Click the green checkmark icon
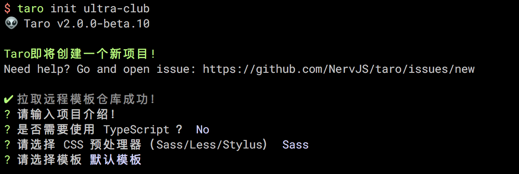Viewport: 519px width, 174px height. [9, 99]
